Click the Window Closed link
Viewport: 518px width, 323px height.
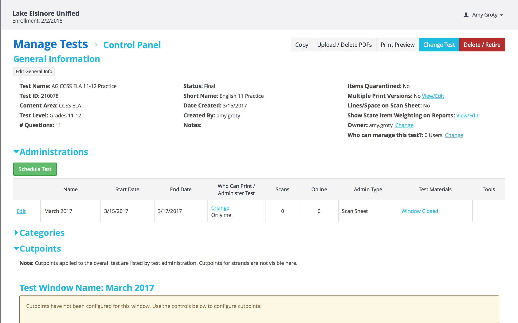pyautogui.click(x=419, y=211)
